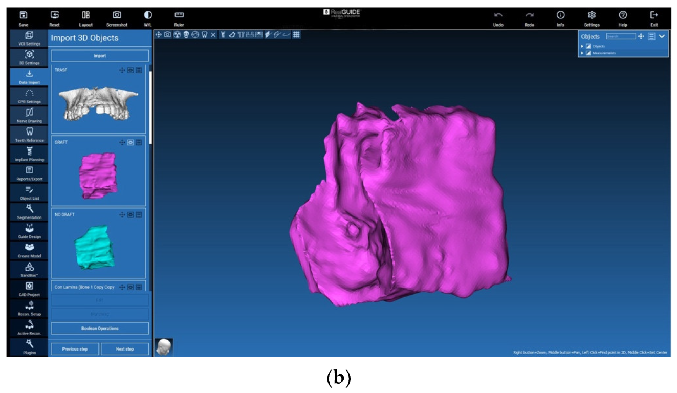
Task: Expand the Measurements tree node
Action: pyautogui.click(x=582, y=53)
